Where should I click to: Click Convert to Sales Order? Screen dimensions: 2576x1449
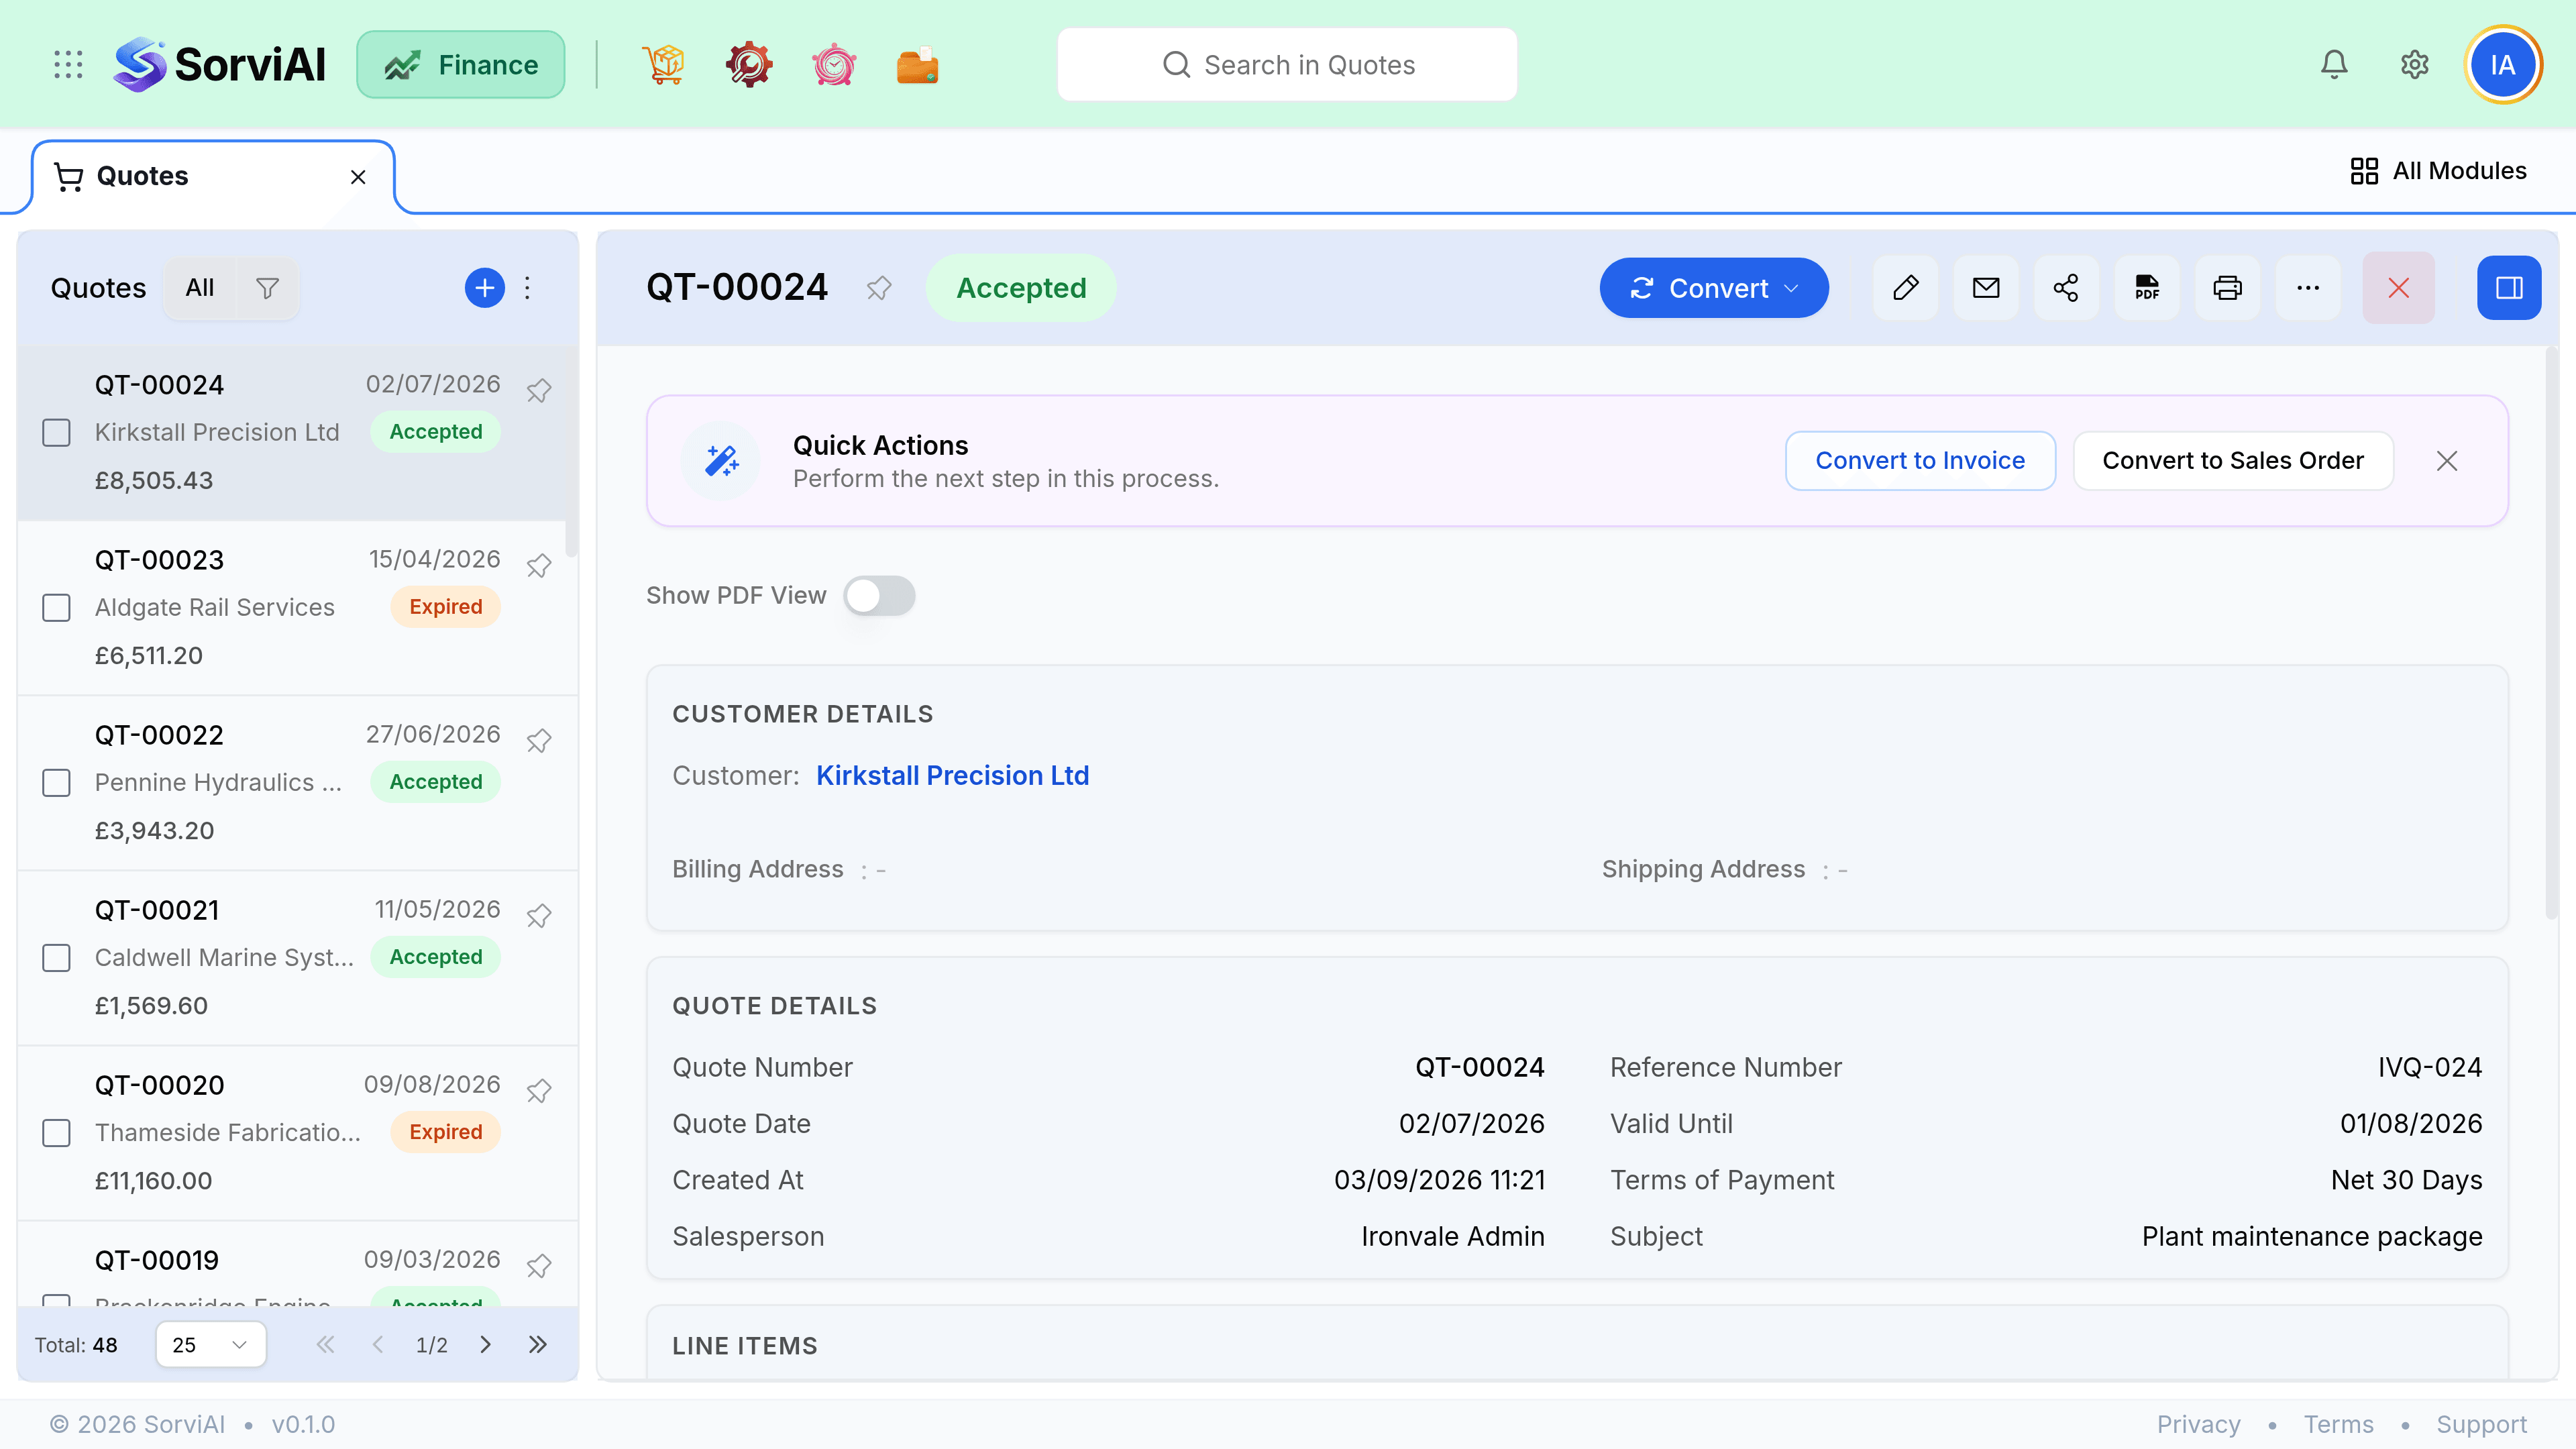(2233, 461)
